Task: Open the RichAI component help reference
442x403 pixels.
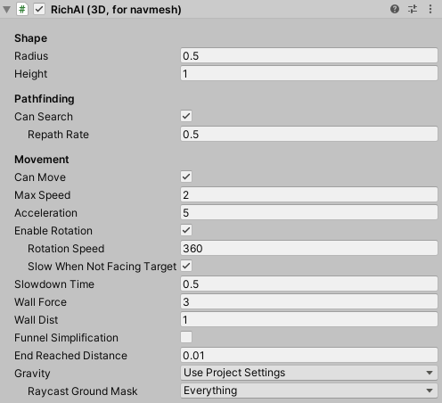Action: pyautogui.click(x=395, y=9)
